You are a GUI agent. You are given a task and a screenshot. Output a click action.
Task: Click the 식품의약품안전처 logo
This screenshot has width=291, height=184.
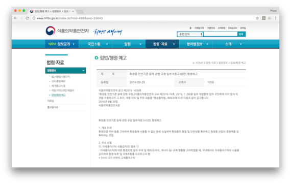pyautogui.click(x=67, y=31)
